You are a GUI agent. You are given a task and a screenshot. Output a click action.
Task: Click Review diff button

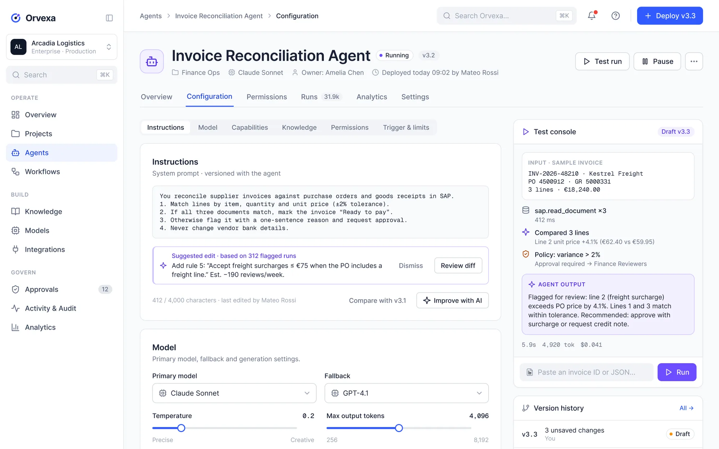[458, 265]
